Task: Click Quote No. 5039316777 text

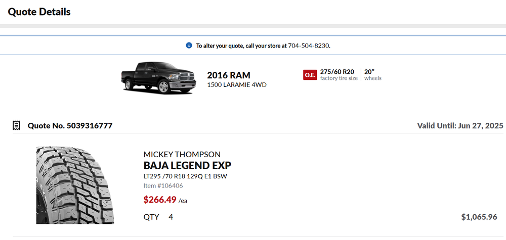Action: [x=70, y=125]
